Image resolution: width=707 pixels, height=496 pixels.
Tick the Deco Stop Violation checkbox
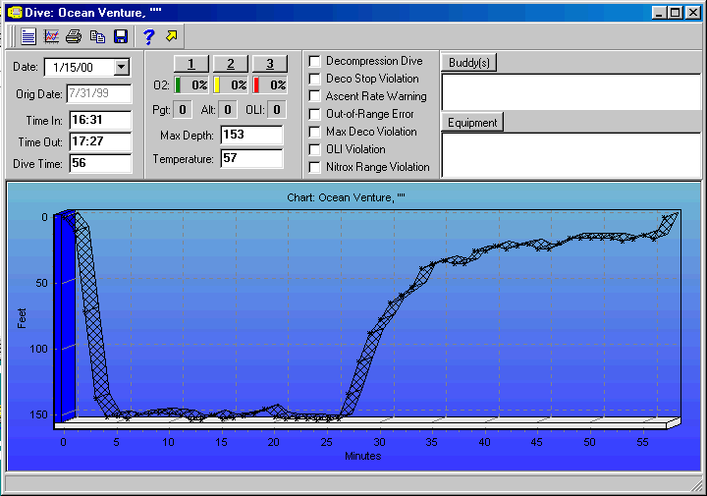[x=315, y=79]
